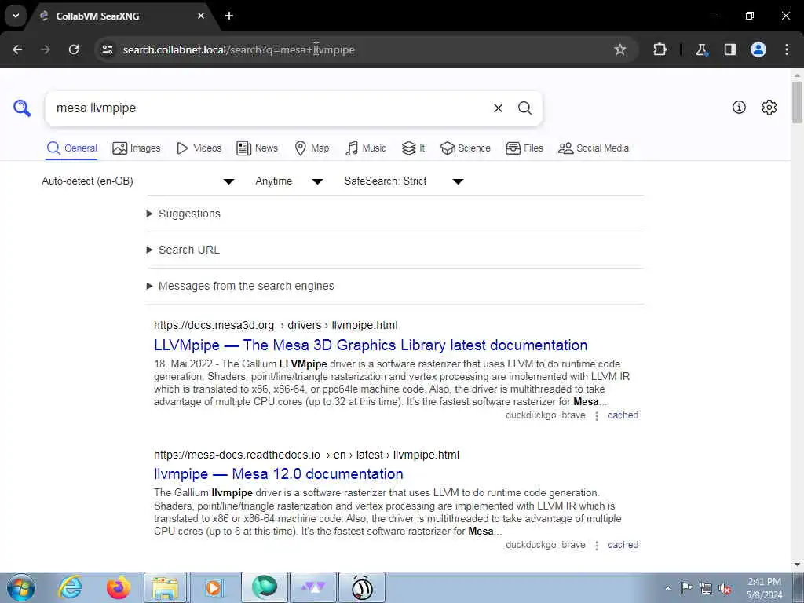Open the llvmpipe Mesa 12.0 documentation result

pos(279,473)
